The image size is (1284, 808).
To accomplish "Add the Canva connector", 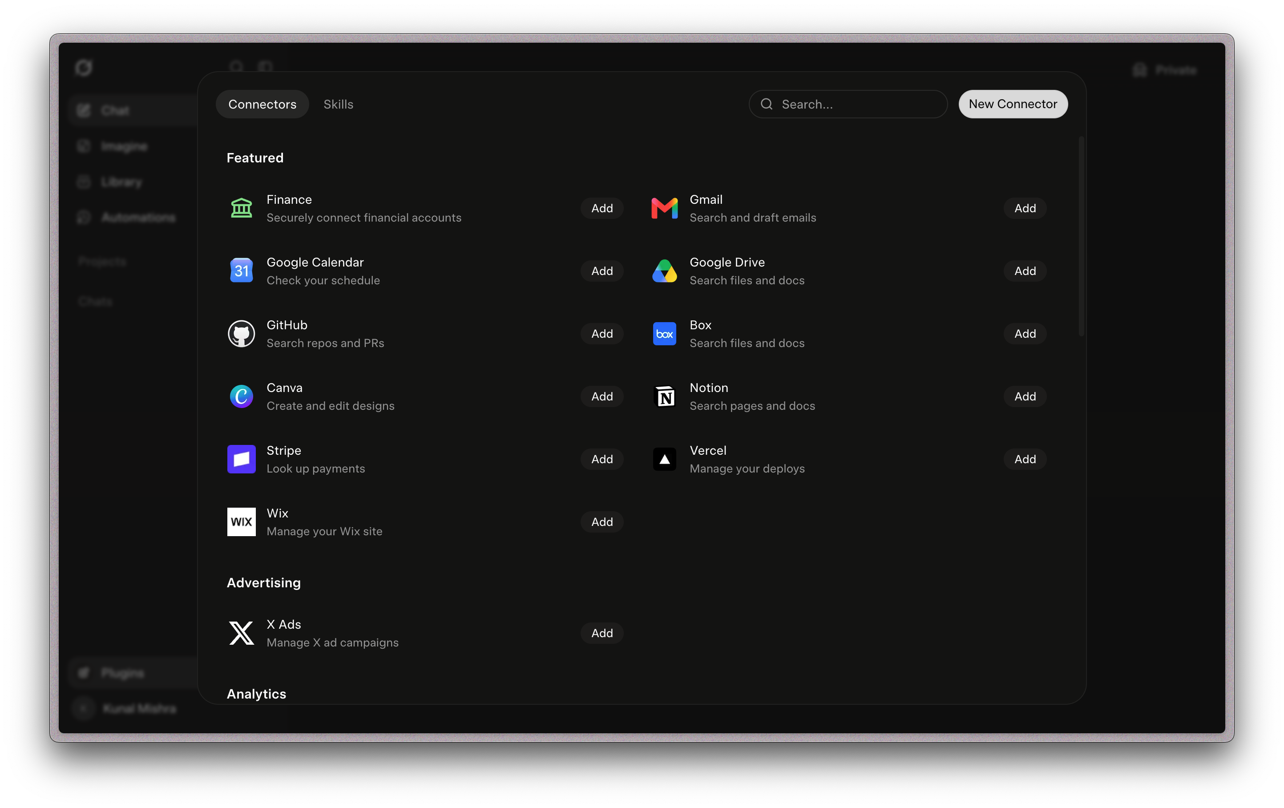I will pyautogui.click(x=602, y=396).
